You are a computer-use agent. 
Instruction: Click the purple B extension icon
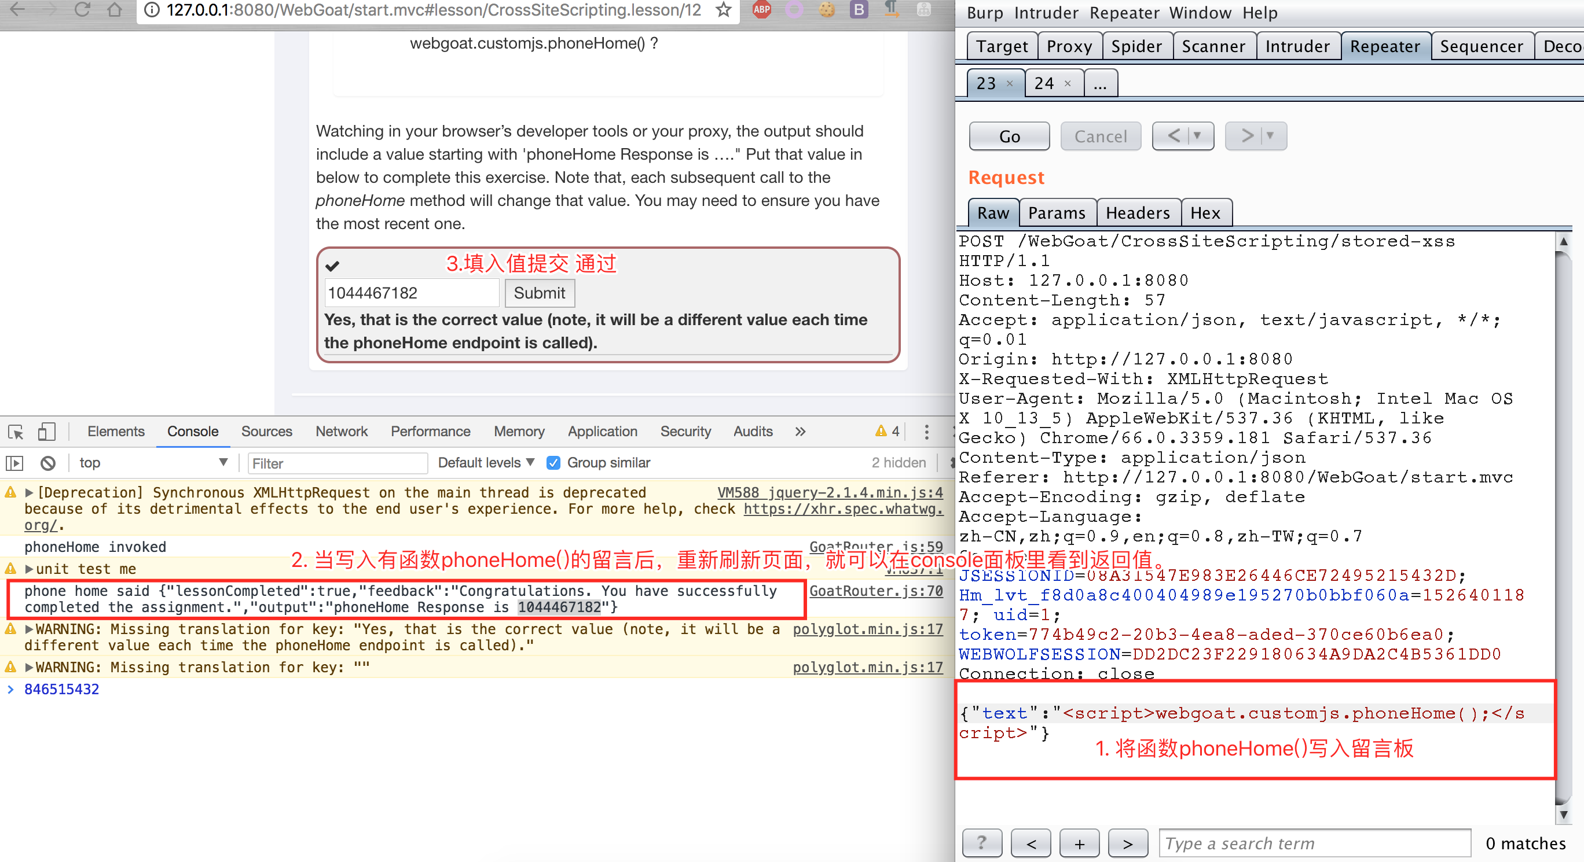(859, 9)
